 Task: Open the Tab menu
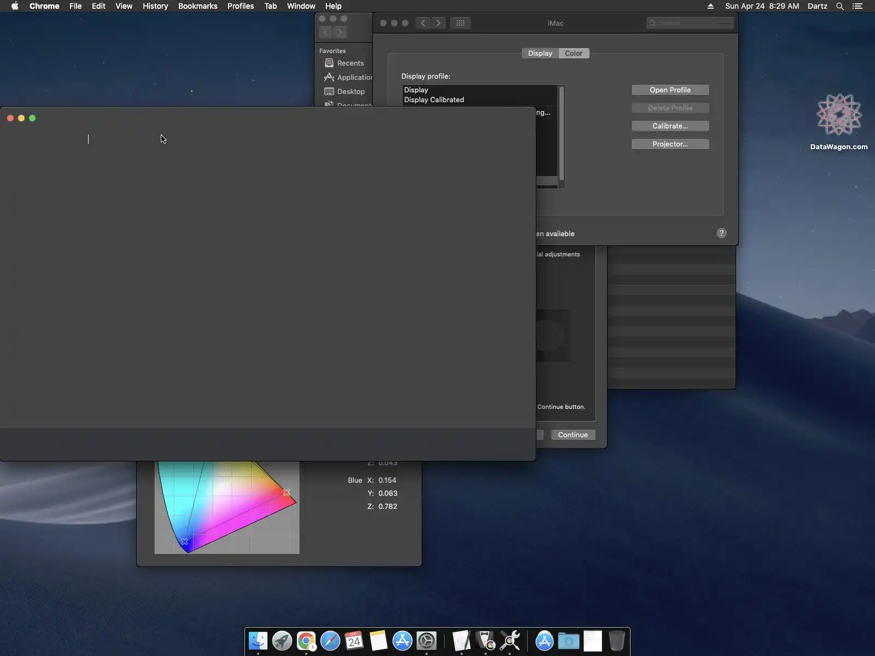click(270, 6)
